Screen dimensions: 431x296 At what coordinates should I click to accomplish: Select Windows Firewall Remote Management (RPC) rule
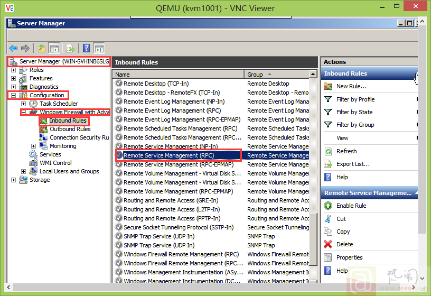[181, 254]
